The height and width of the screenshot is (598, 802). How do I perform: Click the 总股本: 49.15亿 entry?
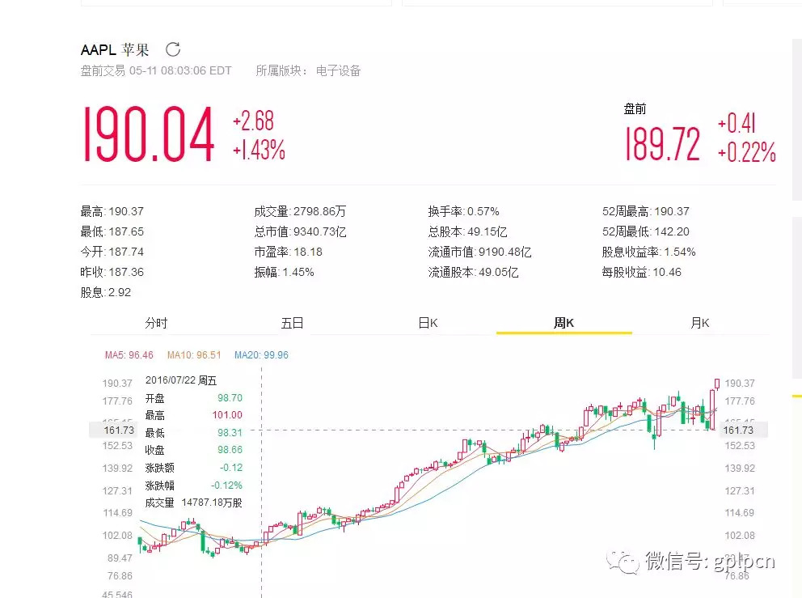(x=468, y=231)
